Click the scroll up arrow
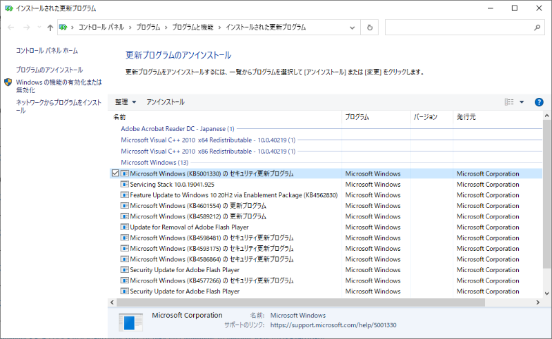The width and height of the screenshot is (552, 339). (x=546, y=115)
